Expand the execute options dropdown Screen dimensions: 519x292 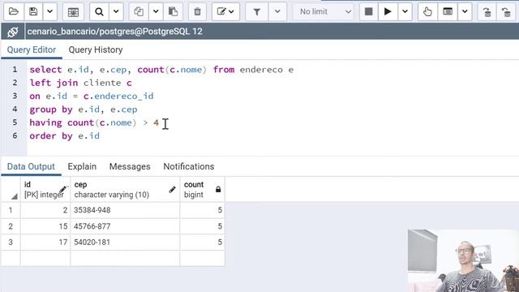[x=405, y=12]
